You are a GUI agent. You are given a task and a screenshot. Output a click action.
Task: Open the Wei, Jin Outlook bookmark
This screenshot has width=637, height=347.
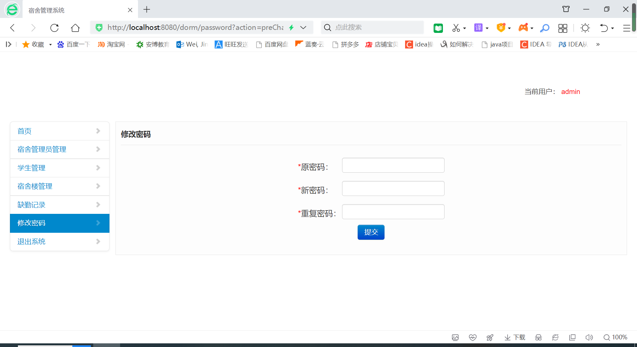(192, 44)
